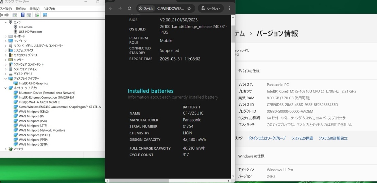Image resolution: width=377 pixels, height=183 pixels.
Task: Collapse the カメラ category
Action: [x=6, y=22]
